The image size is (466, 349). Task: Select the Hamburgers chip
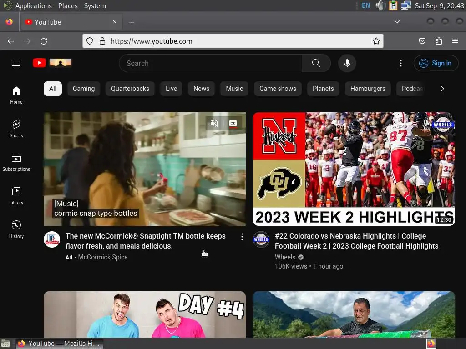coord(368,89)
